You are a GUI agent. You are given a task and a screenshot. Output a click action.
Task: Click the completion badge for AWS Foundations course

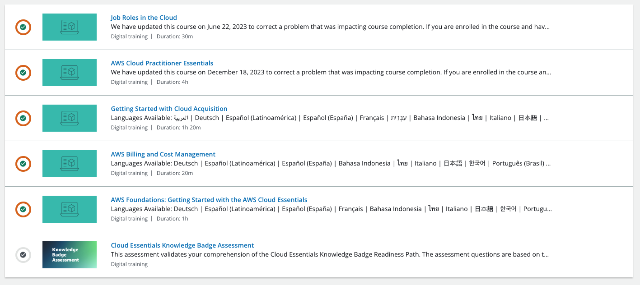(x=23, y=209)
